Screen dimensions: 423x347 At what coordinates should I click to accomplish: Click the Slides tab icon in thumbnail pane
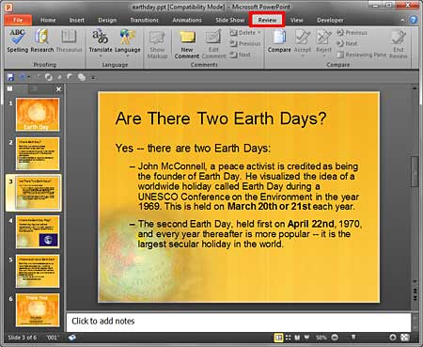click(x=10, y=88)
